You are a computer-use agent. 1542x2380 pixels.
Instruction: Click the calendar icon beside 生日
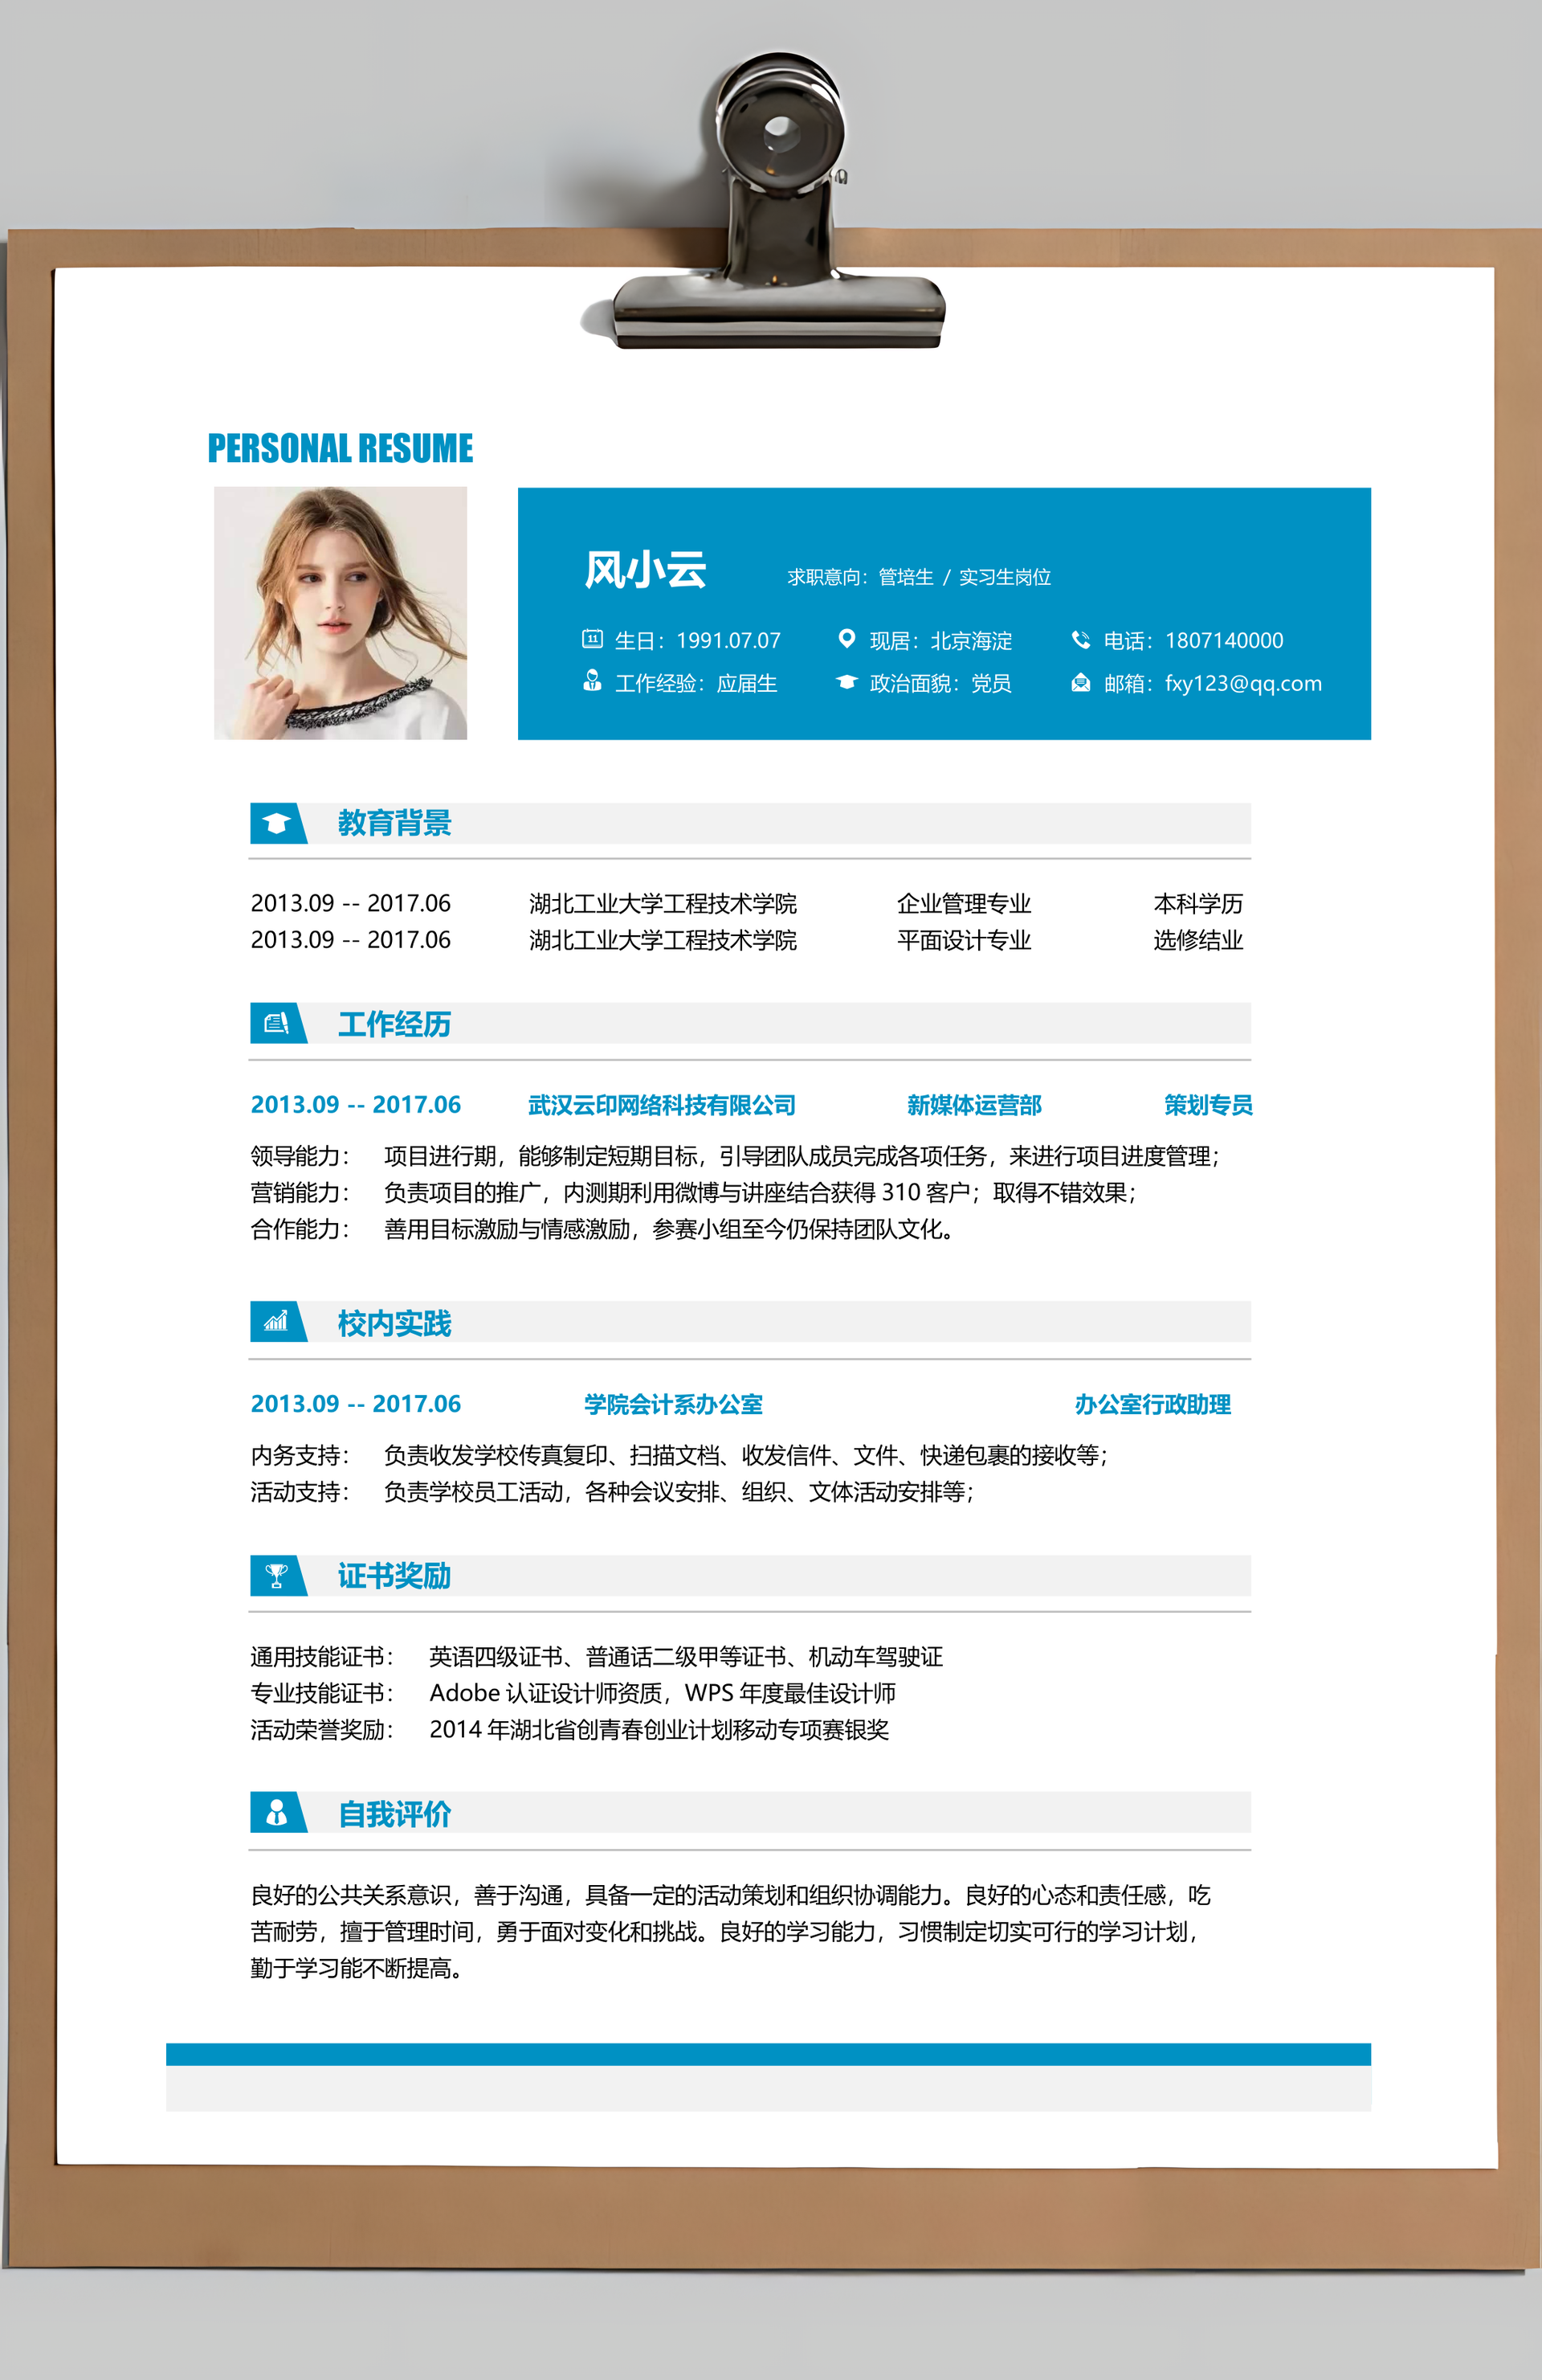[592, 638]
